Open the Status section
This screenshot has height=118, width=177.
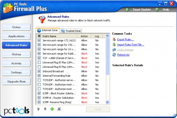pos(16,27)
